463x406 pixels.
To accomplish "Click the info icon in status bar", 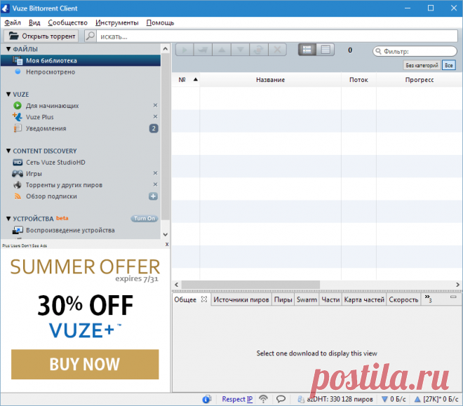I will pos(207,399).
